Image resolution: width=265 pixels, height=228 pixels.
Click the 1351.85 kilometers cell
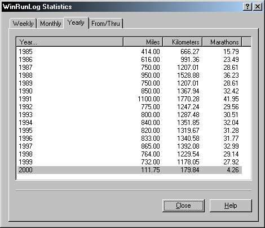click(x=188, y=123)
